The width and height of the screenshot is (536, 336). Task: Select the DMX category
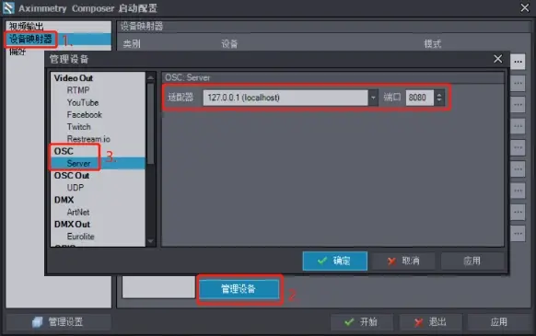pos(64,200)
